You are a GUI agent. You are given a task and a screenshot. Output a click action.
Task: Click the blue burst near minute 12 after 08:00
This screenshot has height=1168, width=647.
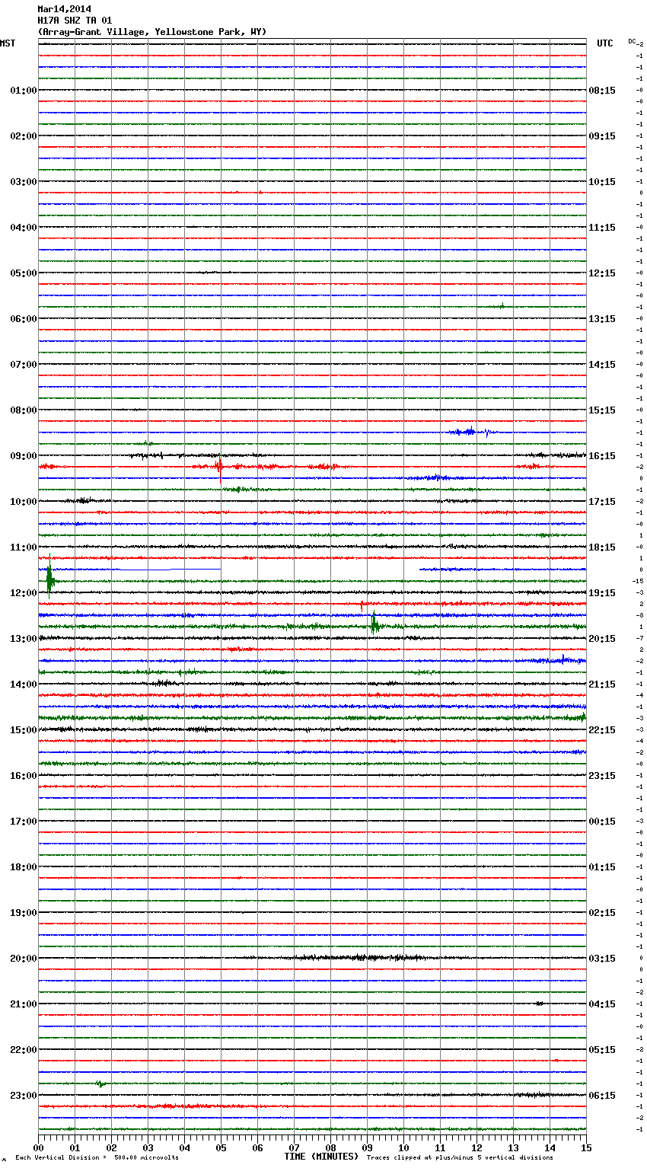[470, 432]
